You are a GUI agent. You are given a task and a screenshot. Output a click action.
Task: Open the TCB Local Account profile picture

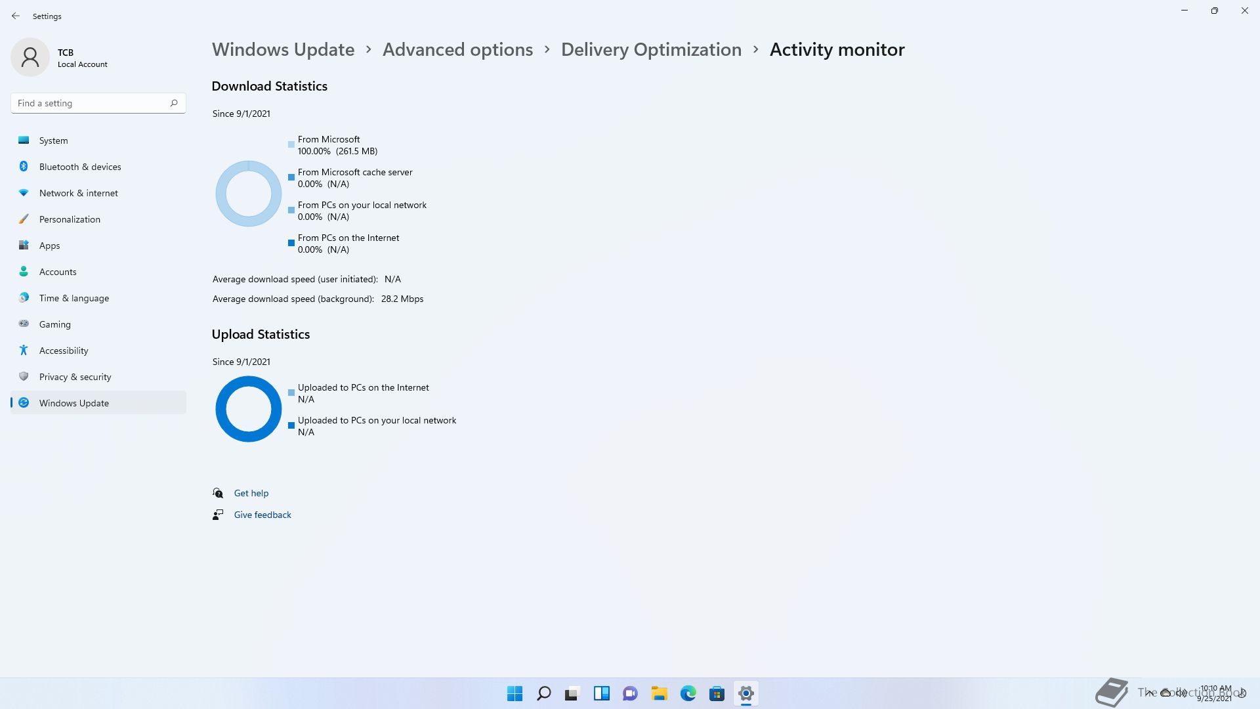tap(30, 57)
